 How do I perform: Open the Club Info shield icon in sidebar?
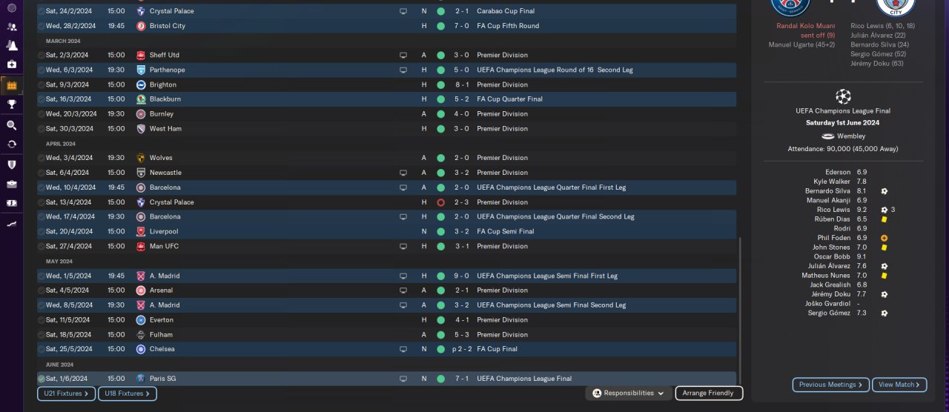11,164
